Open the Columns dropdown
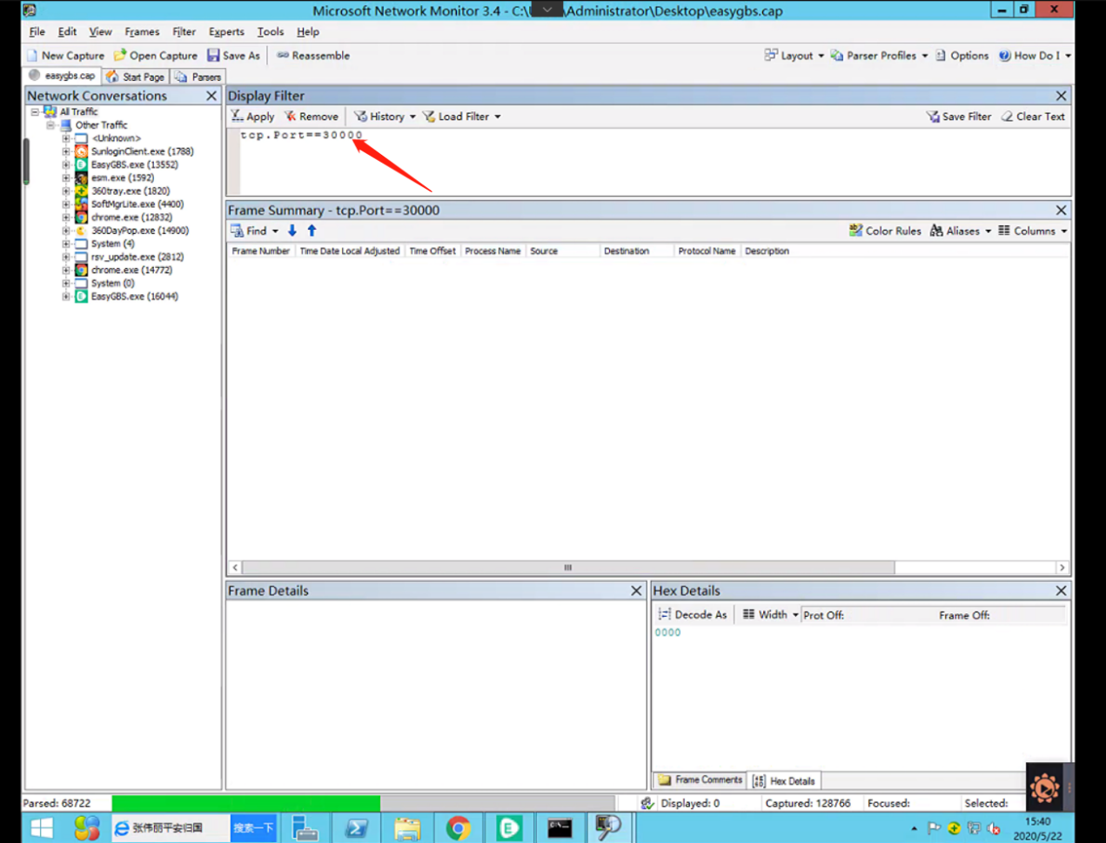The width and height of the screenshot is (1106, 843). (x=1033, y=231)
